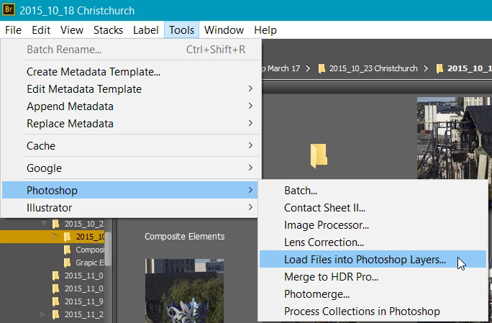Open the Help menu

point(265,30)
